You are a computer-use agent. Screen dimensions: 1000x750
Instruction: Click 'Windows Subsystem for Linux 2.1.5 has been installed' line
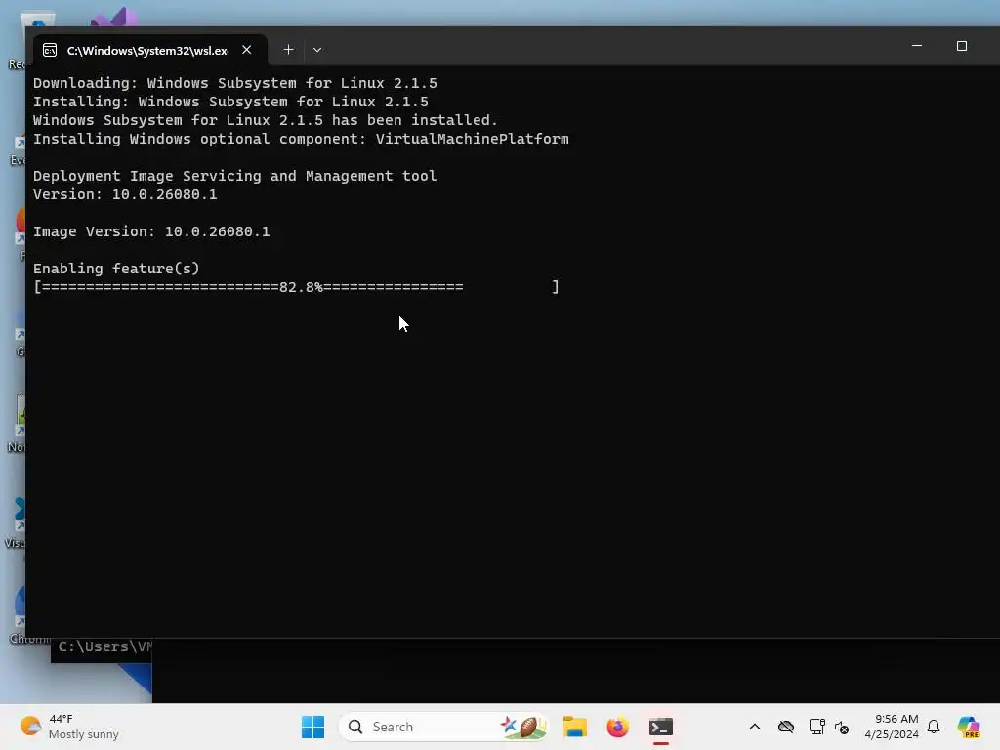tap(266, 120)
